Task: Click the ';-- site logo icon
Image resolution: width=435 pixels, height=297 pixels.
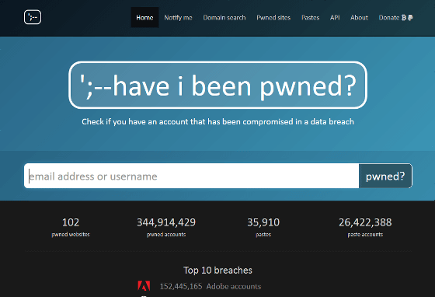Action: pyautogui.click(x=33, y=17)
